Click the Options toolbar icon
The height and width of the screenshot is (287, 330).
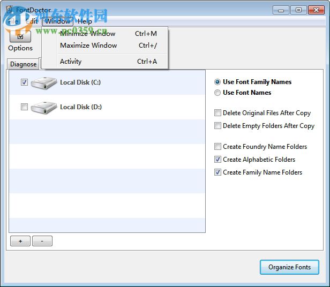pos(20,36)
